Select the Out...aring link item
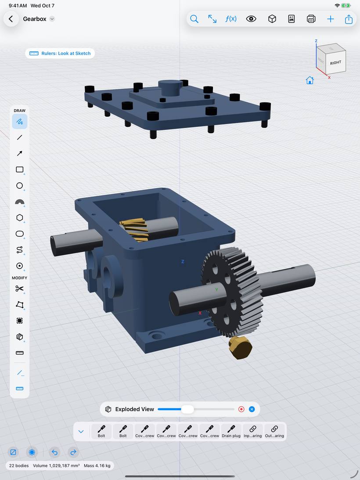 [274, 432]
